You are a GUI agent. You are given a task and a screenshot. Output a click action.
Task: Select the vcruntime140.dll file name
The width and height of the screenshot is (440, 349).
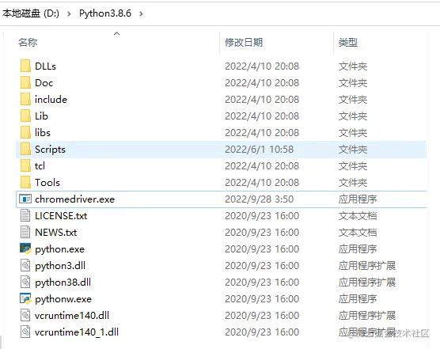click(72, 315)
